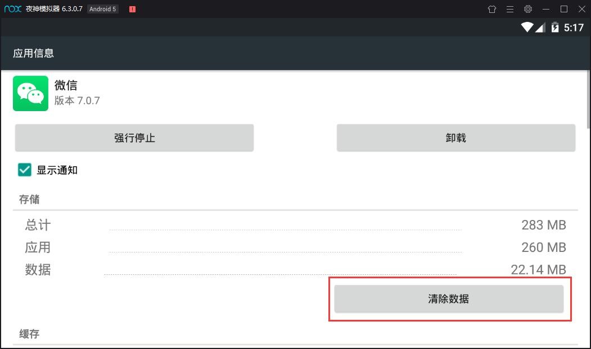This screenshot has width=591, height=349.
Task: Click the red warning icon in title bar
Action: click(x=132, y=9)
